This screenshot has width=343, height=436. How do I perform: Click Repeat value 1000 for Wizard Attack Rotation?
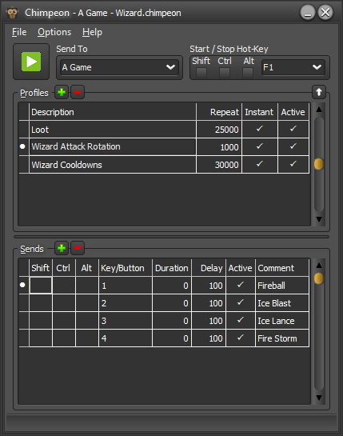[219, 146]
